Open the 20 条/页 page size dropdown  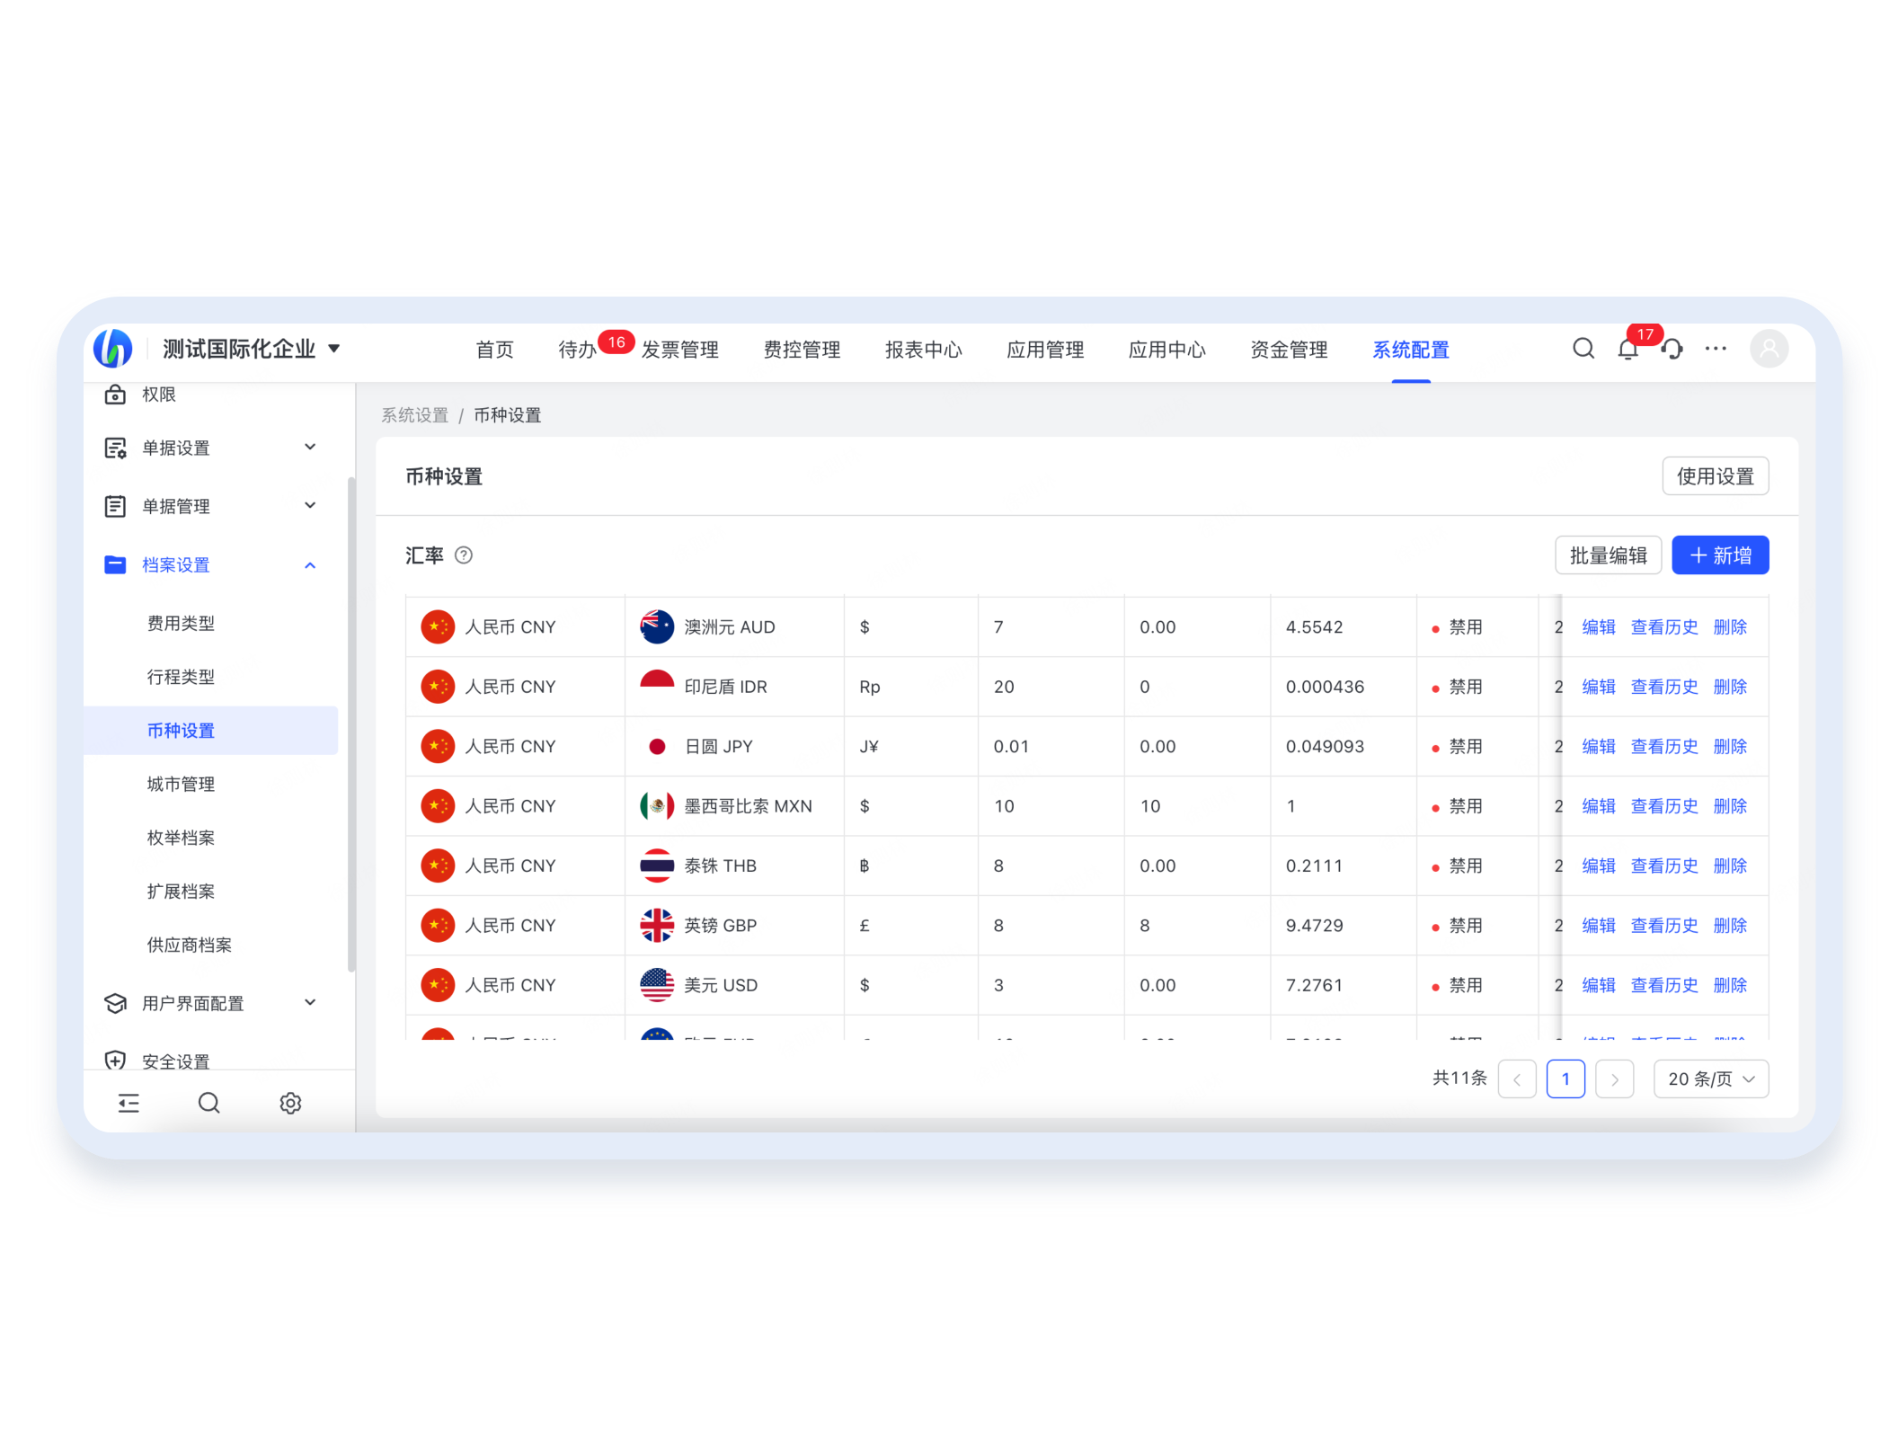click(x=1710, y=1079)
